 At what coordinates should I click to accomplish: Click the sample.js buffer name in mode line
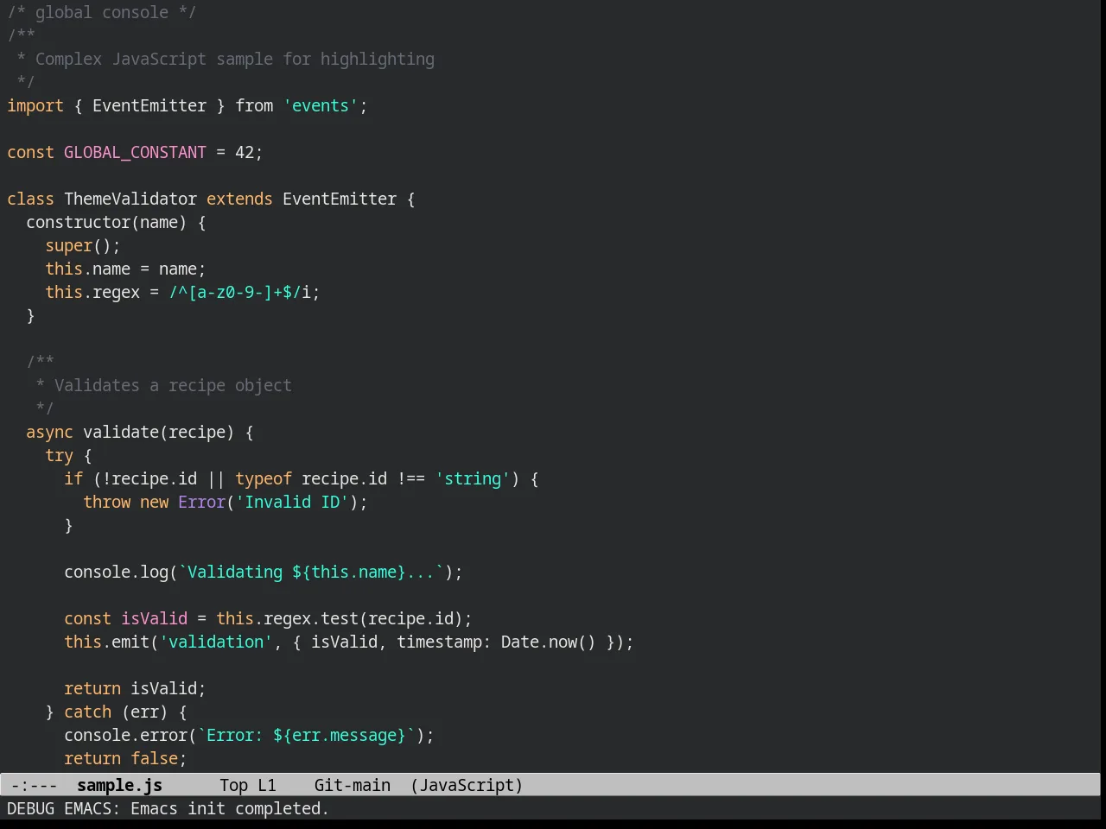pyautogui.click(x=119, y=785)
